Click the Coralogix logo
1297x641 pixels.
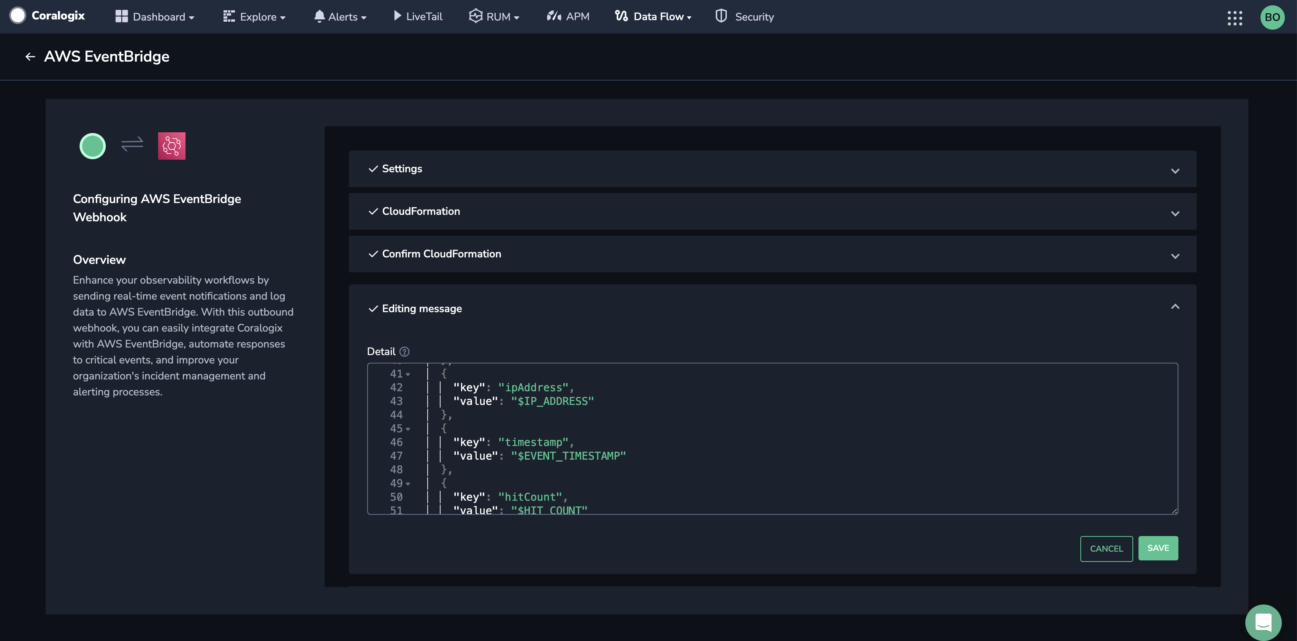click(48, 16)
